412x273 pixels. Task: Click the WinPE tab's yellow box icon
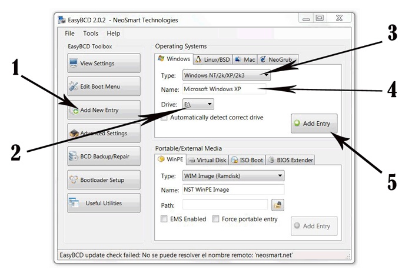[161, 159]
